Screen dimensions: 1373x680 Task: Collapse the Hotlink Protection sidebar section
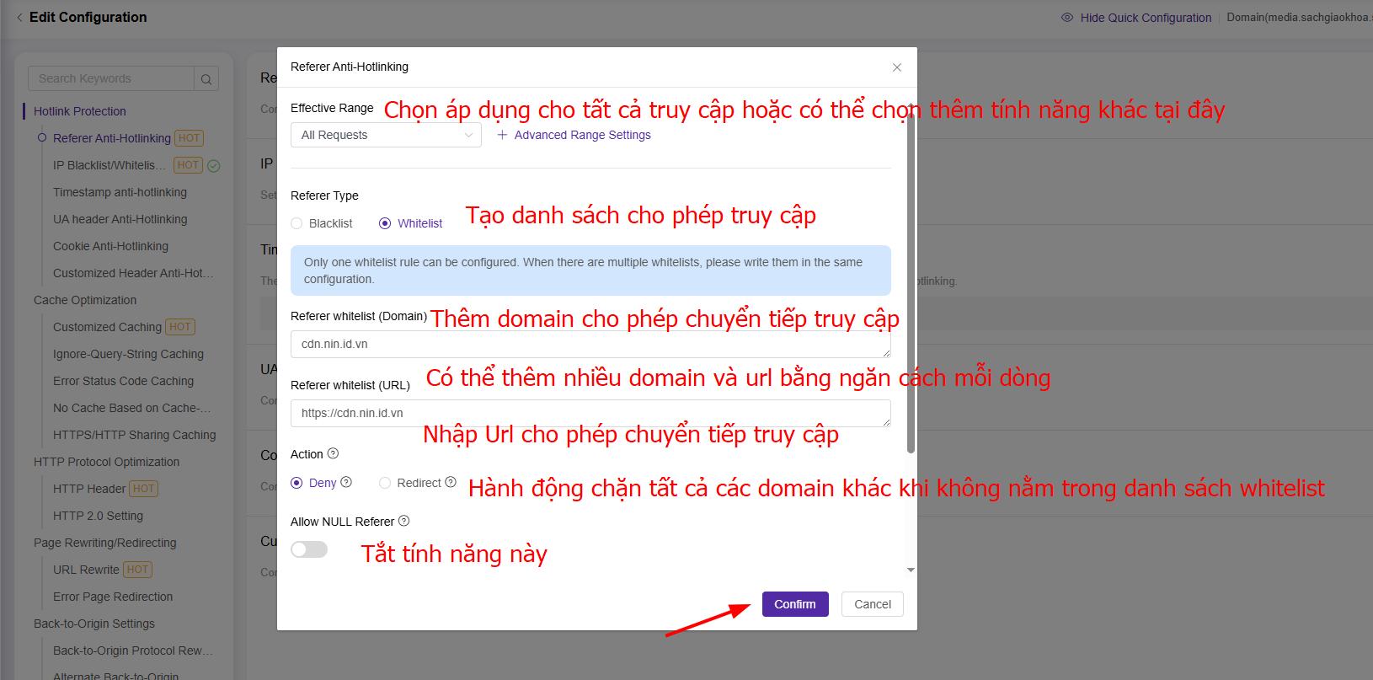pyautogui.click(x=80, y=111)
